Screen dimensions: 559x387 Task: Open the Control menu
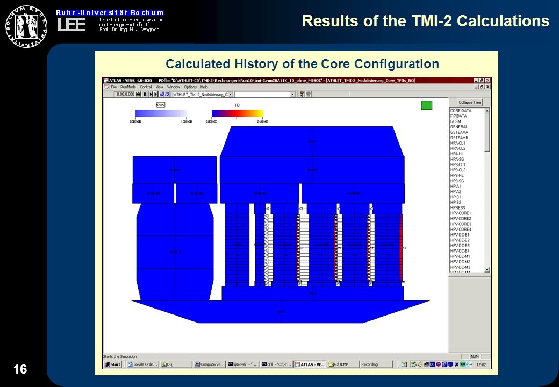pos(146,87)
